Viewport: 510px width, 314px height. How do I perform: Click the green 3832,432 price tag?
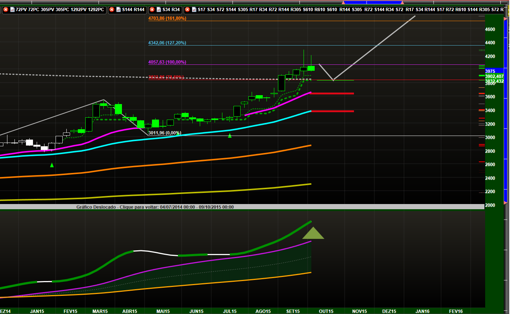[x=494, y=81]
